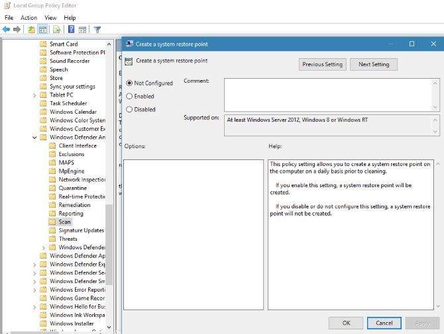Viewport: 444px width, 334px height.
Task: Click the Quarantine folder icon
Action: [x=52, y=188]
